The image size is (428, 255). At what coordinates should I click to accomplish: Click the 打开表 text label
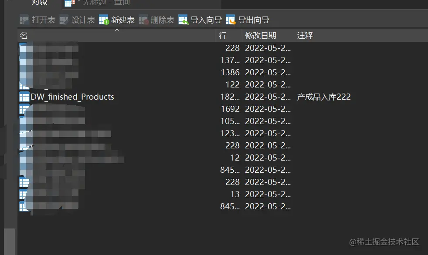44,20
